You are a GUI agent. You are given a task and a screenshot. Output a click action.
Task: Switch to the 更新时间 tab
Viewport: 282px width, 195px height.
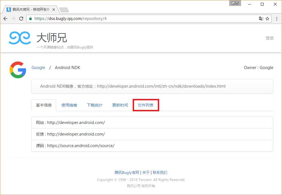[x=120, y=105]
